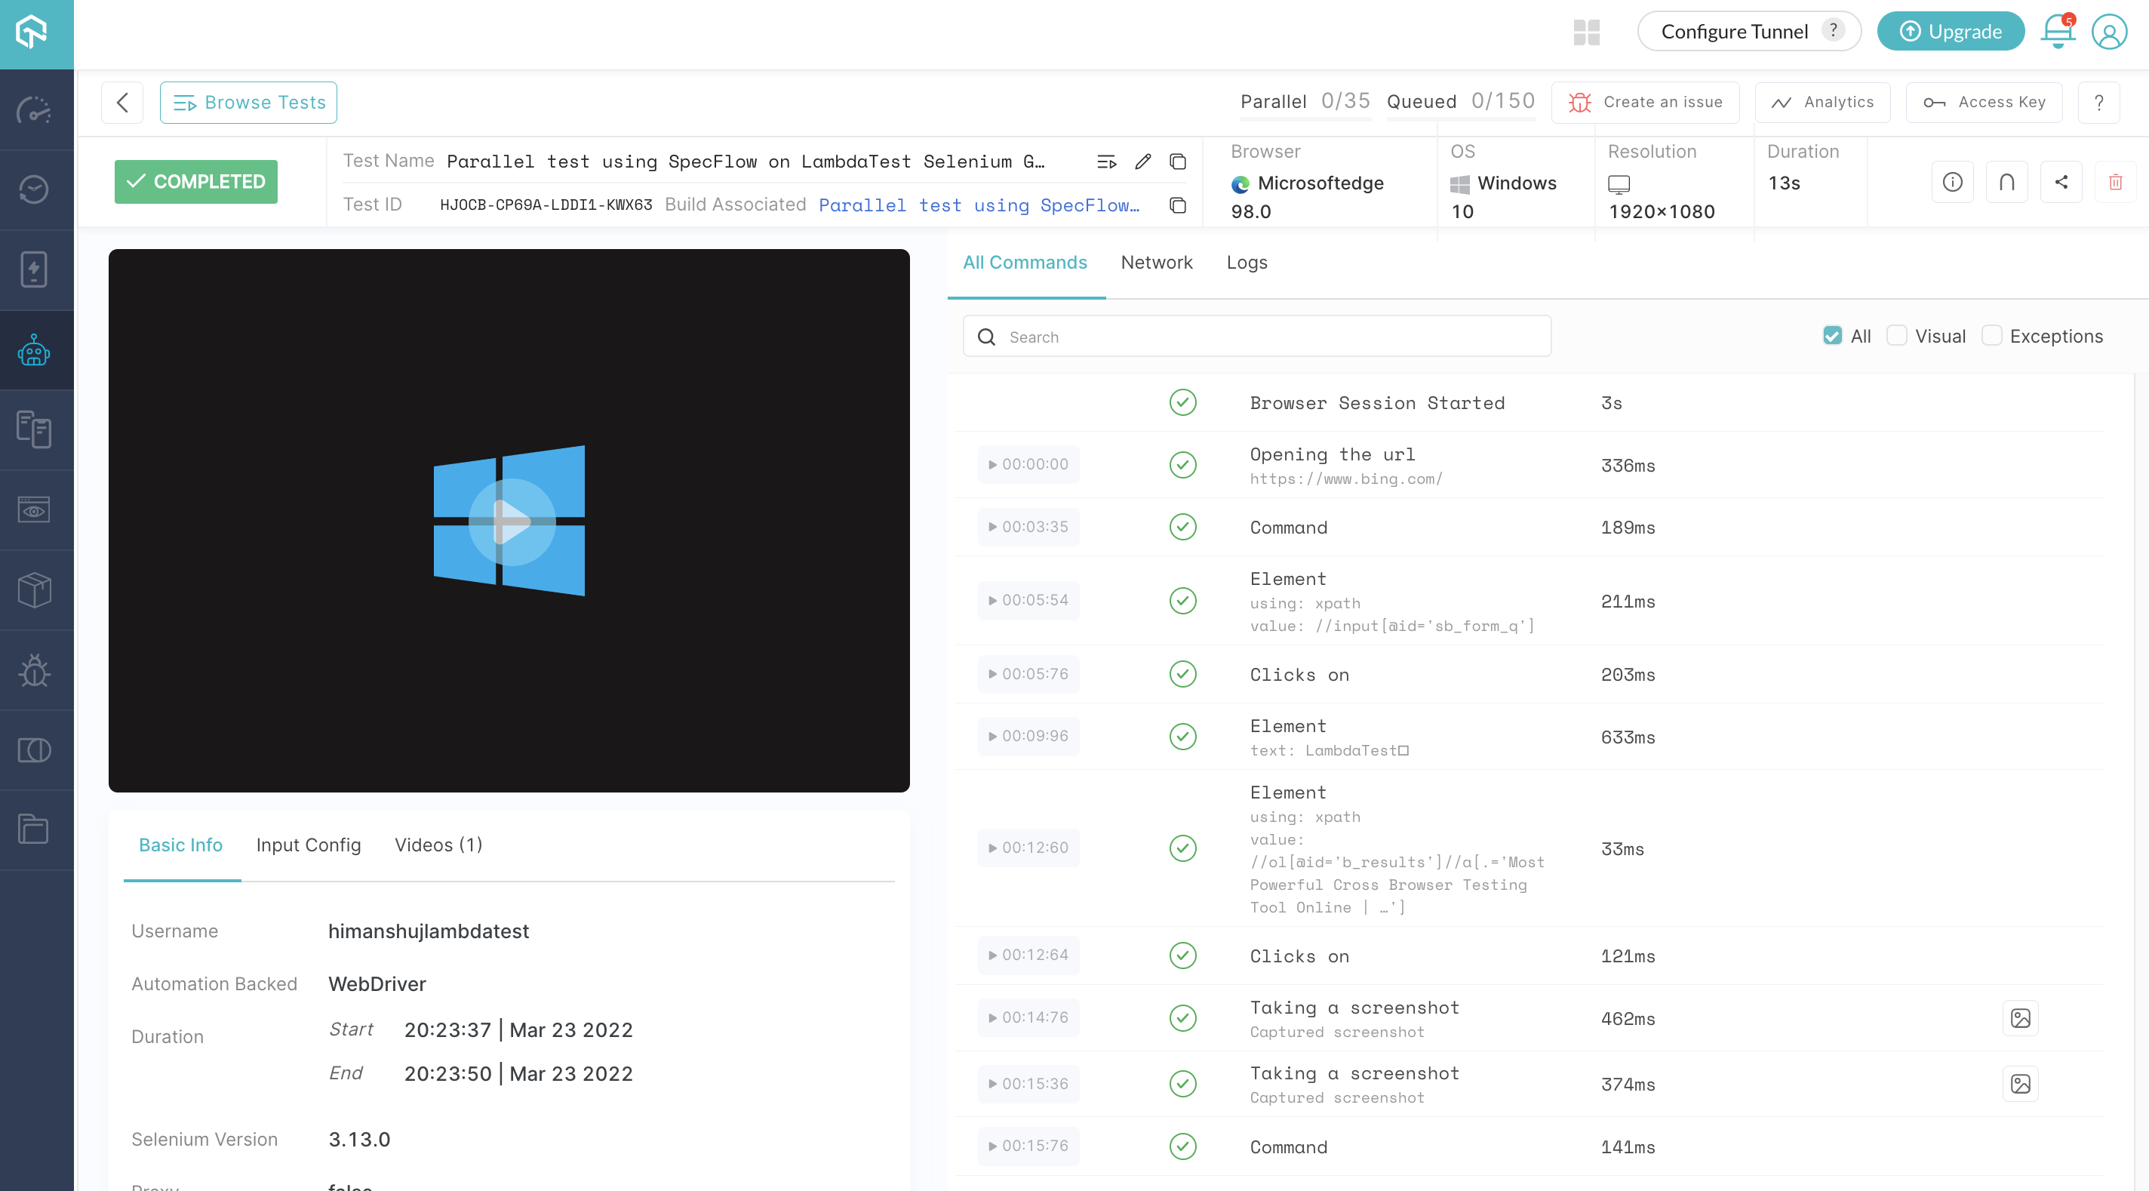
Task: Click the Input Config tab
Action: click(309, 845)
